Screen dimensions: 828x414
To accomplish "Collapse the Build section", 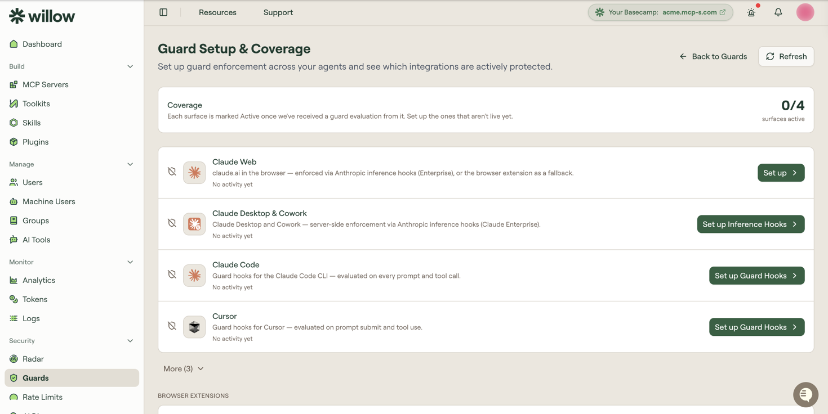I will 130,66.
